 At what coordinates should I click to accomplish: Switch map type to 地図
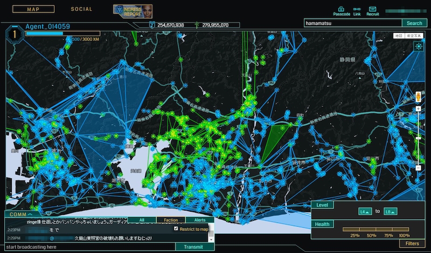click(399, 35)
